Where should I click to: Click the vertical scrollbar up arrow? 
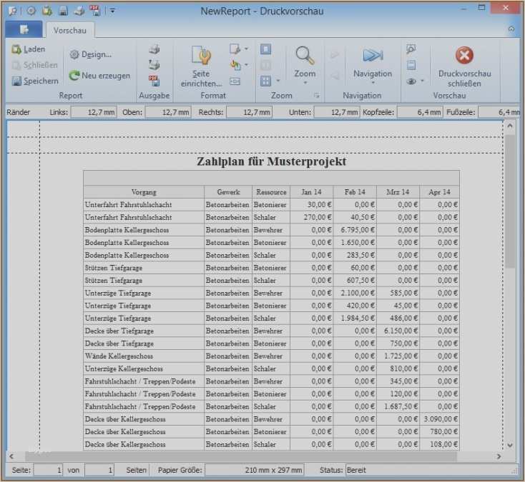coord(510,126)
